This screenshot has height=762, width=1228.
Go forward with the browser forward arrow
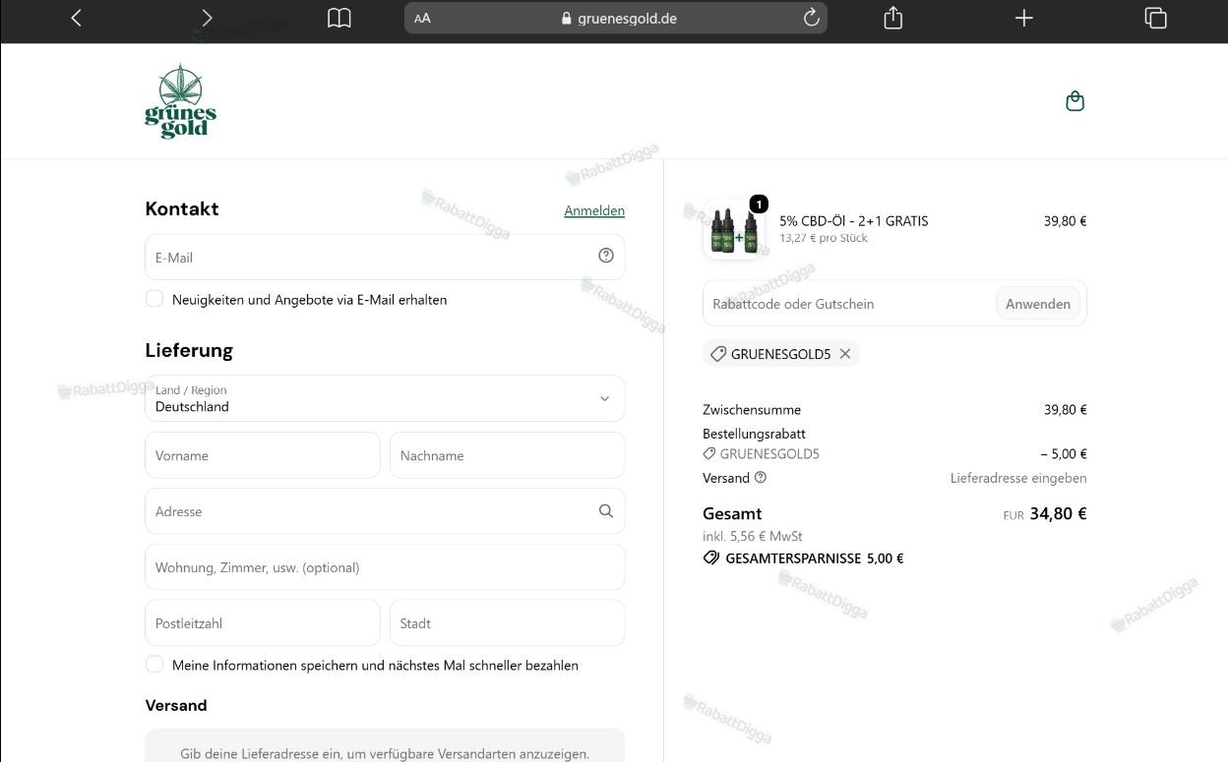[207, 18]
